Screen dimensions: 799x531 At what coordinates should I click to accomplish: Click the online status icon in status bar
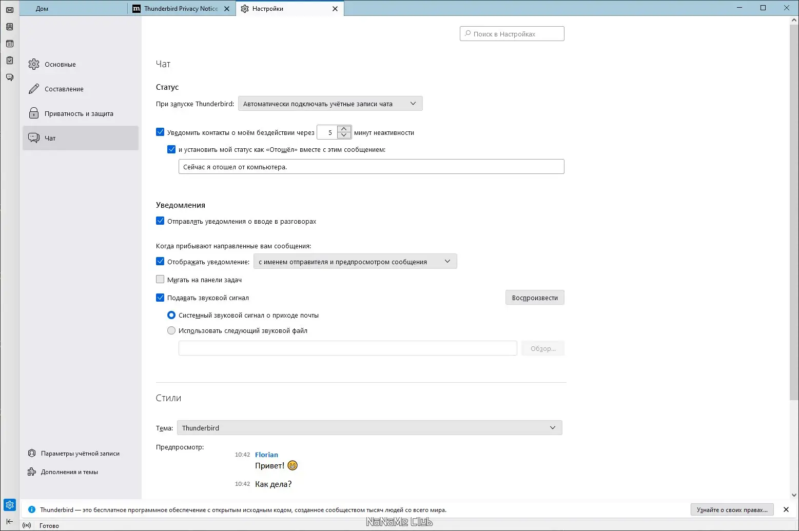27,525
